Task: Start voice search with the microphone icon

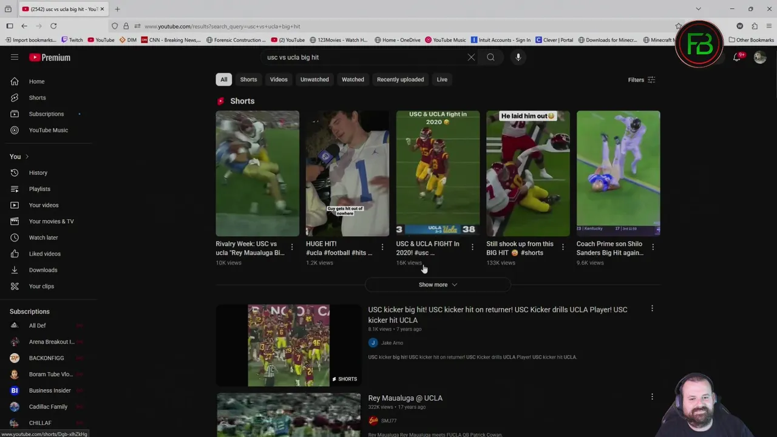Action: tap(518, 57)
